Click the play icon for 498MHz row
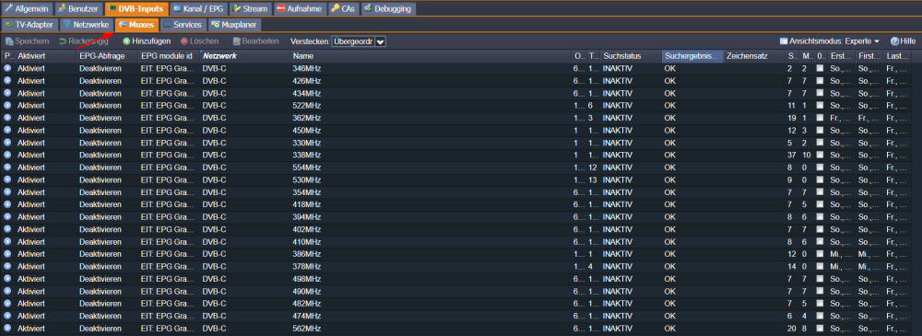Image resolution: width=922 pixels, height=336 pixels. pyautogui.click(x=7, y=279)
